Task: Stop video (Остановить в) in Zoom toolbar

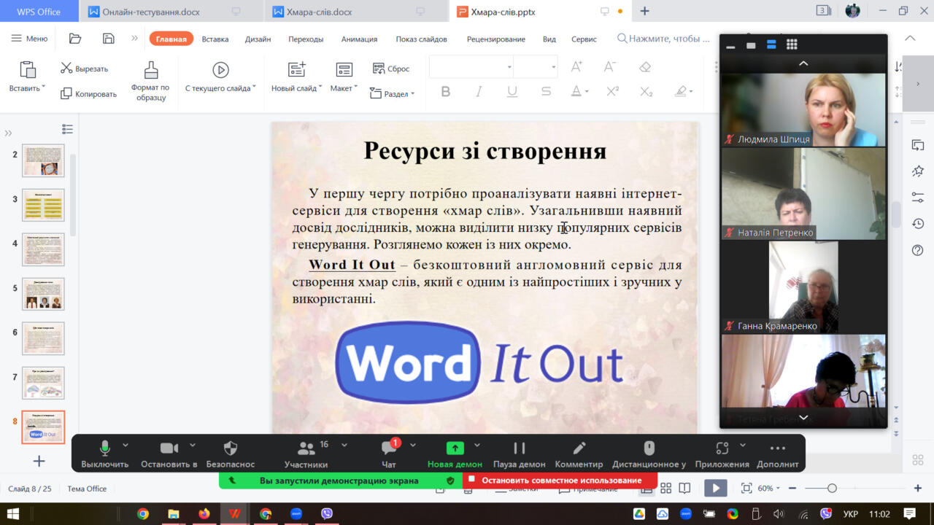Action: [x=169, y=453]
